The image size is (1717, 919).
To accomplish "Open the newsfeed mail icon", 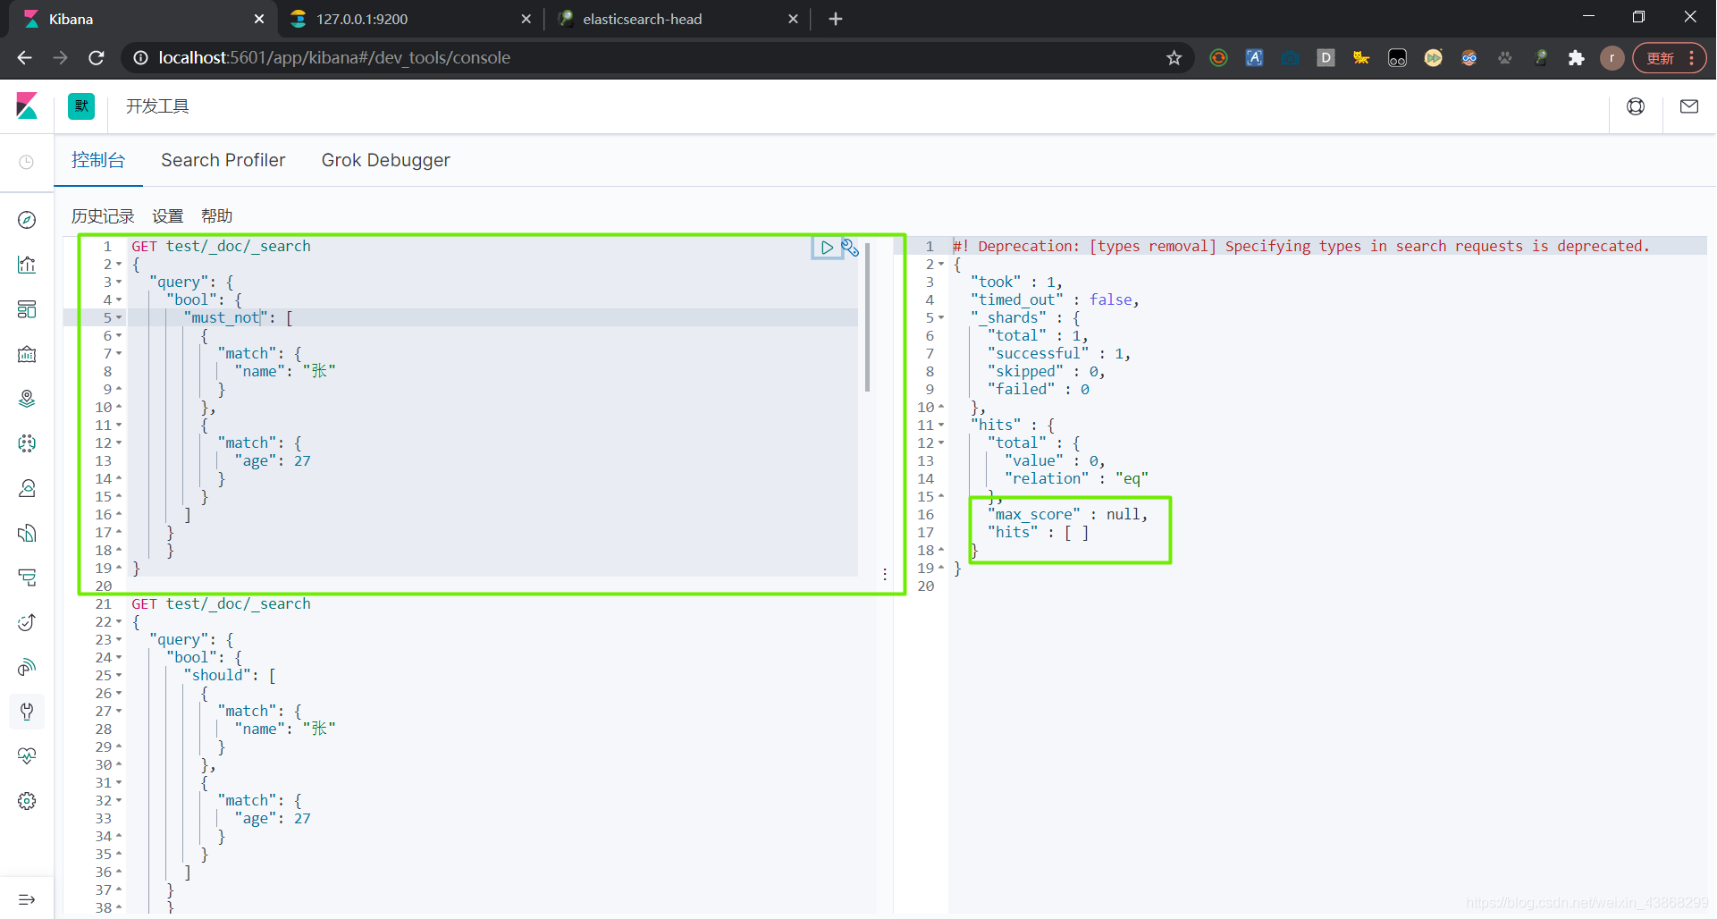I will 1689,106.
